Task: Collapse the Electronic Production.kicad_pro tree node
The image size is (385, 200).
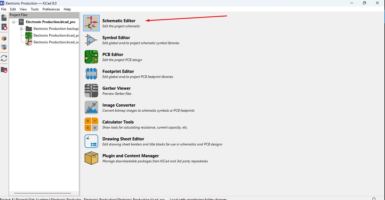Action: [14, 22]
